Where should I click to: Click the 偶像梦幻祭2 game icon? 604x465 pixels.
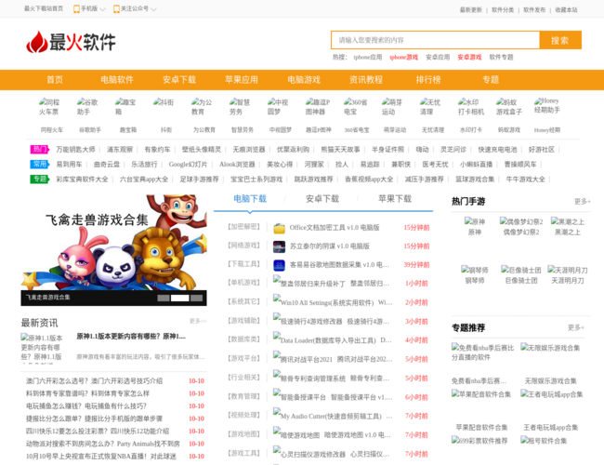click(521, 221)
